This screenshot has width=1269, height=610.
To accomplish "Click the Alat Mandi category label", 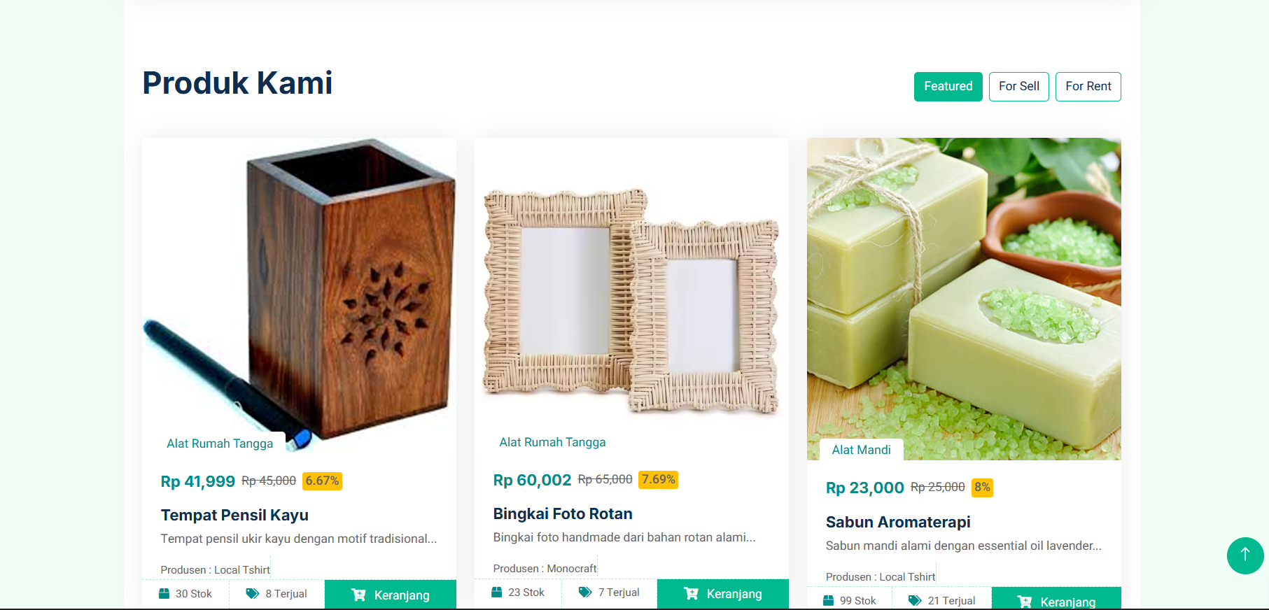I will point(861,450).
